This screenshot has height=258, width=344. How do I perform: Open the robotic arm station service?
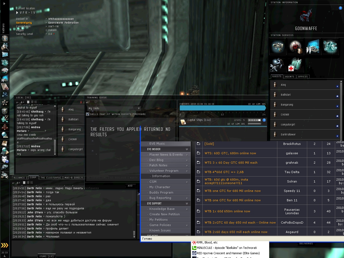[x=330, y=47]
